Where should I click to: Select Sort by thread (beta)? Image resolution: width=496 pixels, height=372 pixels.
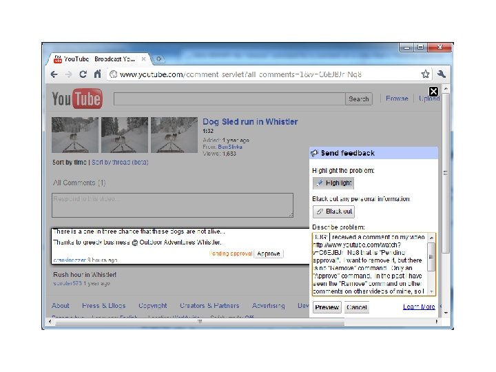click(120, 163)
